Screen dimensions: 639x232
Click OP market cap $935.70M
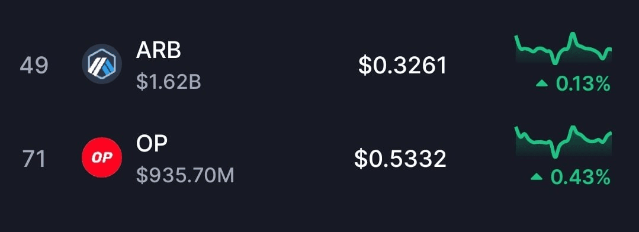point(185,176)
